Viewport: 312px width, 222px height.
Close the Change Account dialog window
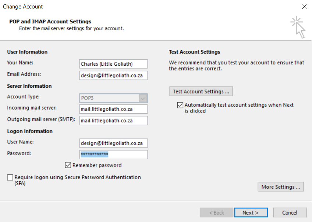(304, 7)
